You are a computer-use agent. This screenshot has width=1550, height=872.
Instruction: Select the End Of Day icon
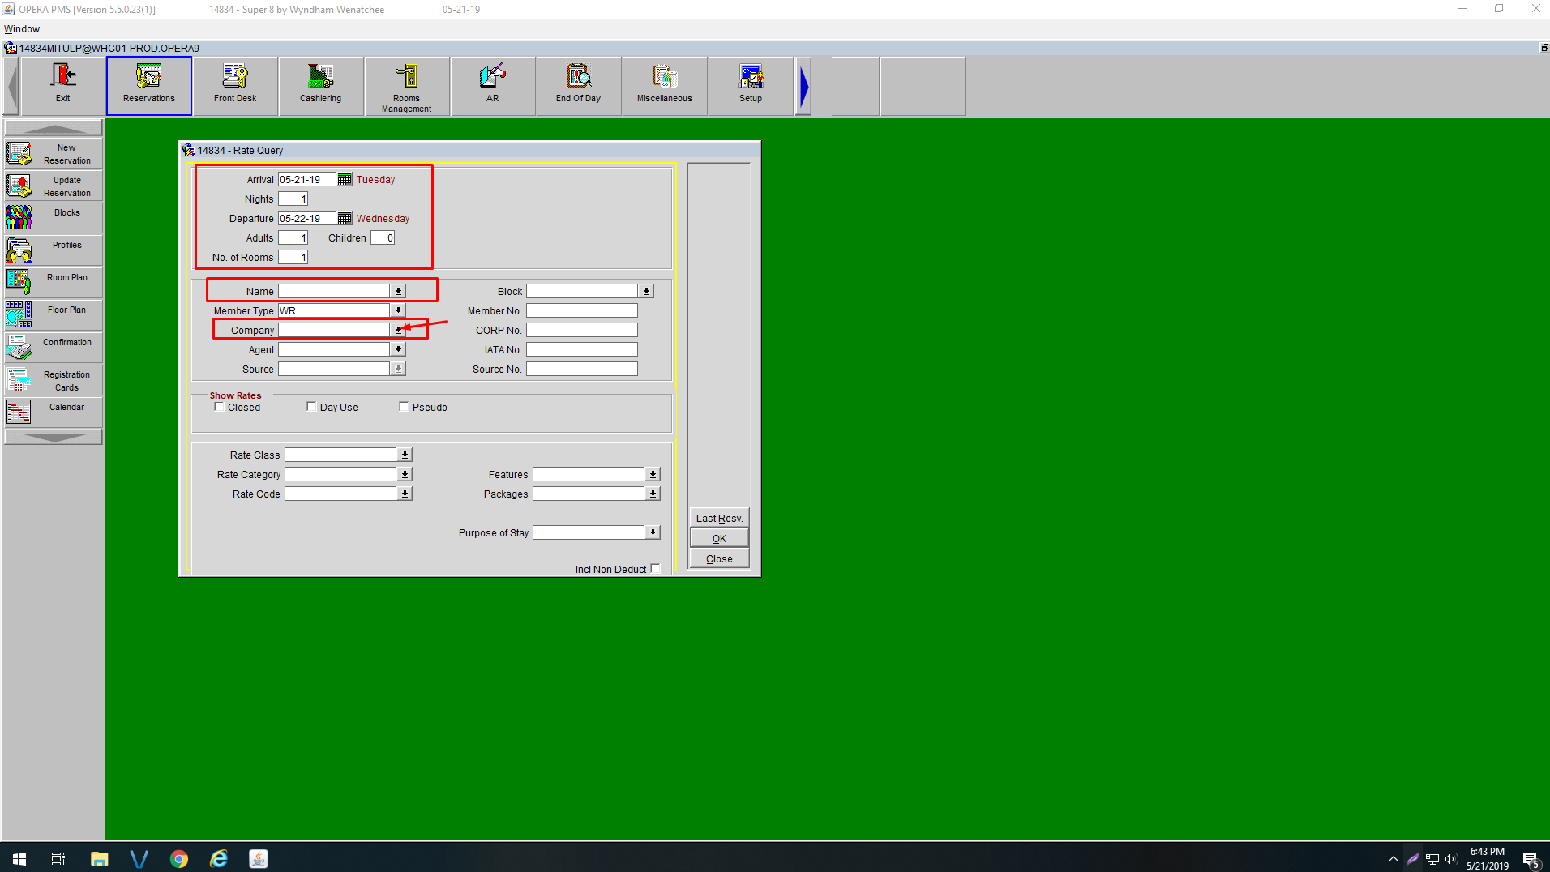click(578, 85)
